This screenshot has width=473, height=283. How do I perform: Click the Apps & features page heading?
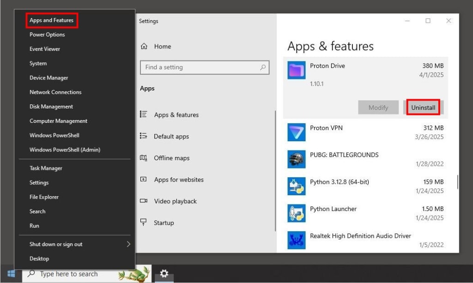tap(330, 46)
